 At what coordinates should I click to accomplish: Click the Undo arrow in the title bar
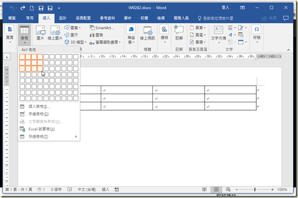pyautogui.click(x=12, y=8)
